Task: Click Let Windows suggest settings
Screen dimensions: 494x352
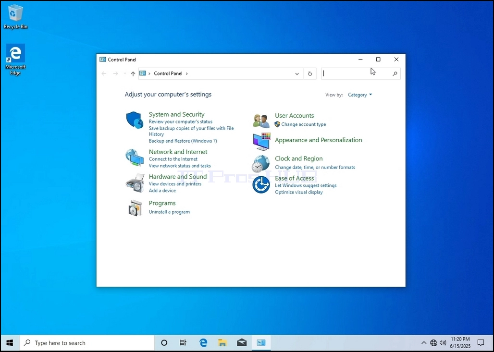Action: (306, 185)
